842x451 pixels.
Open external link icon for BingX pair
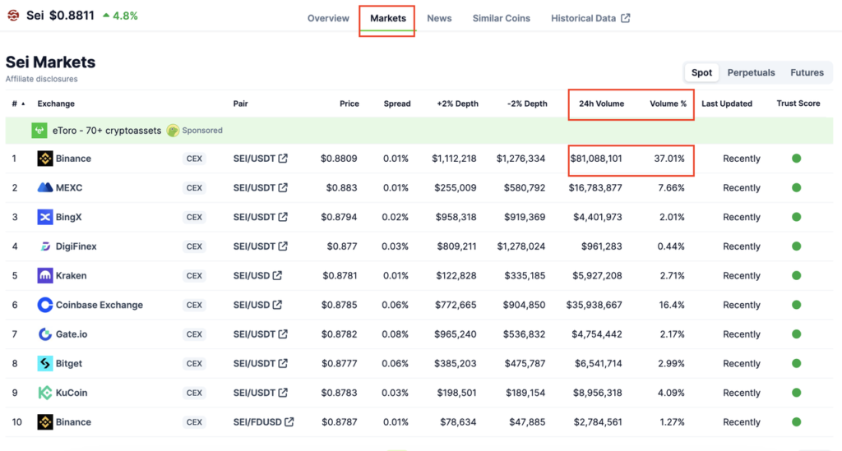[x=283, y=217]
